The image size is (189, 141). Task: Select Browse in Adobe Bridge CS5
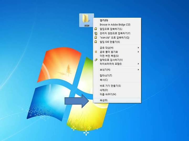[117, 25]
